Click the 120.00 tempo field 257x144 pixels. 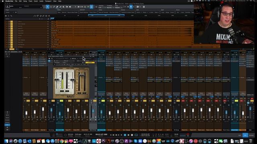tap(176, 134)
